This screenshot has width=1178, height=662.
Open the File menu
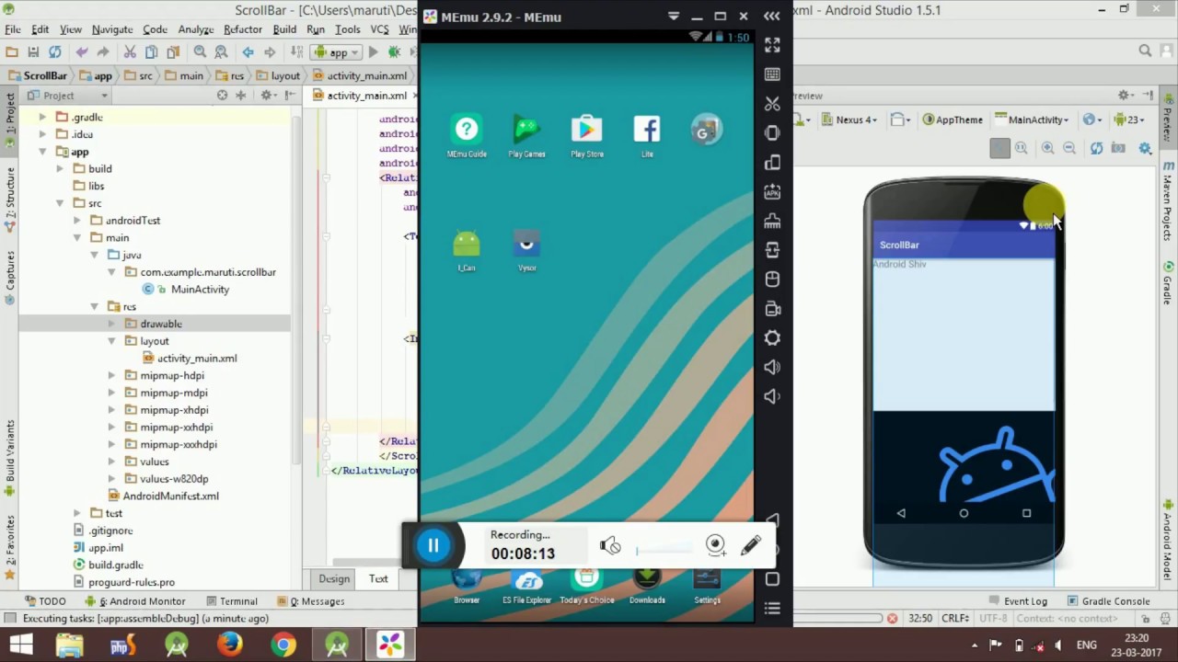pos(13,29)
